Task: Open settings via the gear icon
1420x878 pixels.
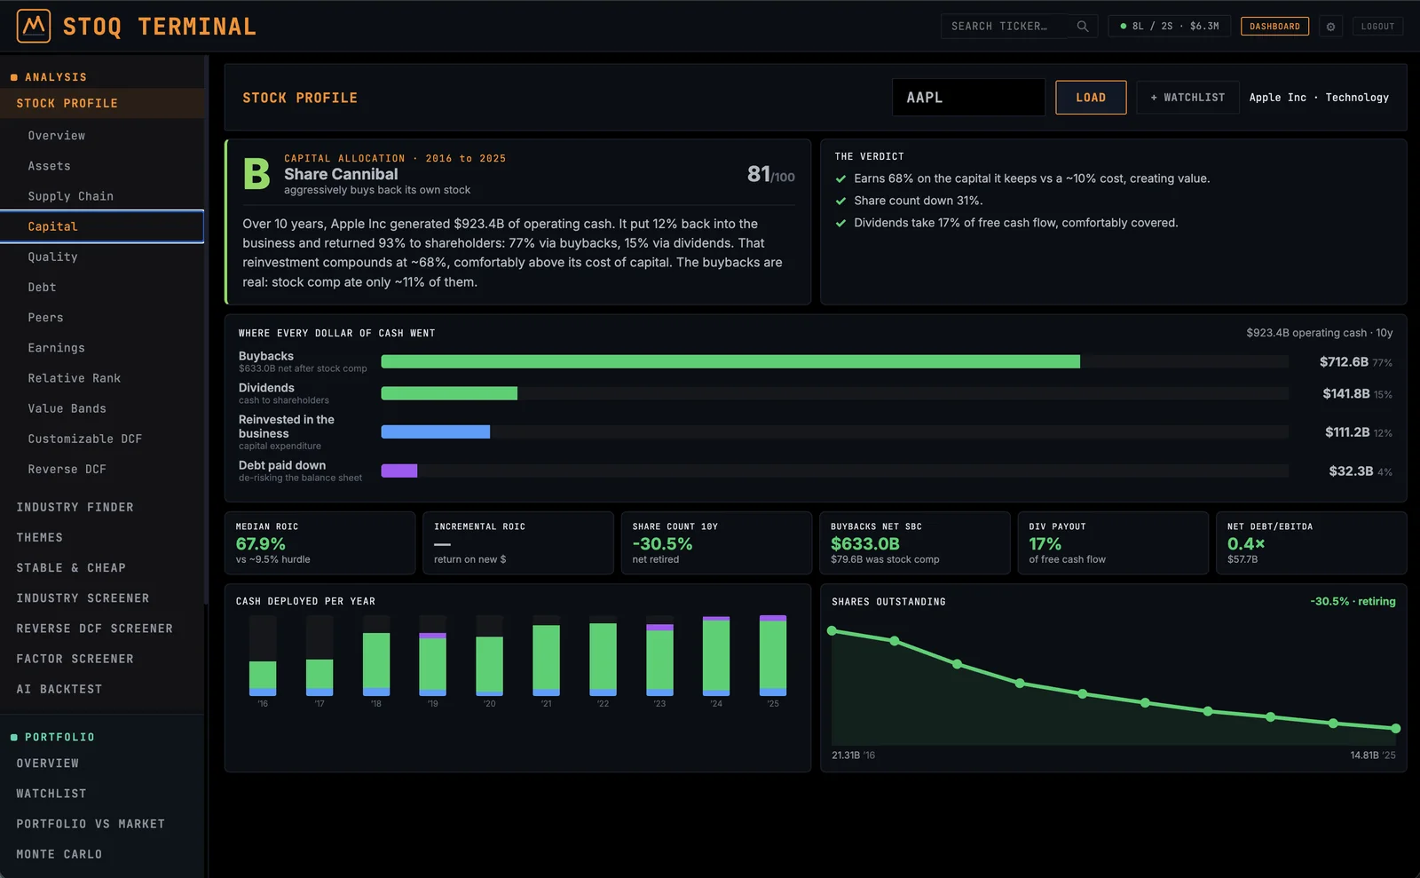Action: (x=1330, y=27)
